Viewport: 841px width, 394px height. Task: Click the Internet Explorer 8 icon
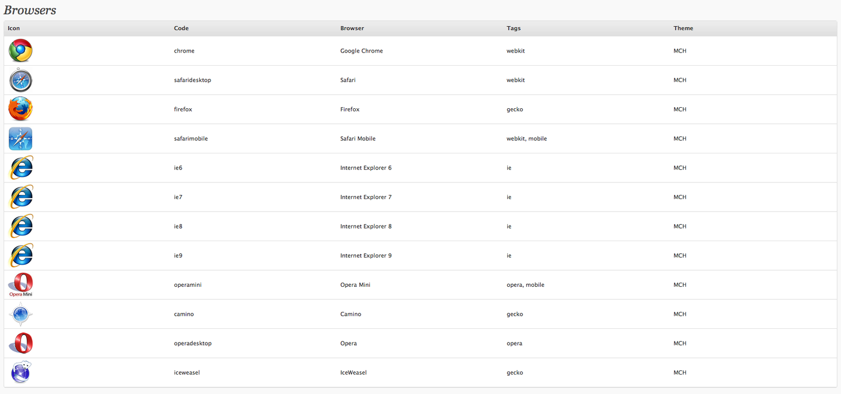pos(21,226)
